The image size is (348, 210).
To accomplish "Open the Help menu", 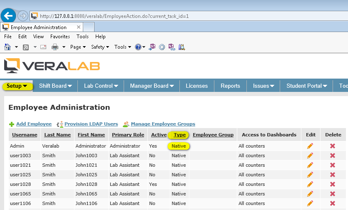I will 100,37.
